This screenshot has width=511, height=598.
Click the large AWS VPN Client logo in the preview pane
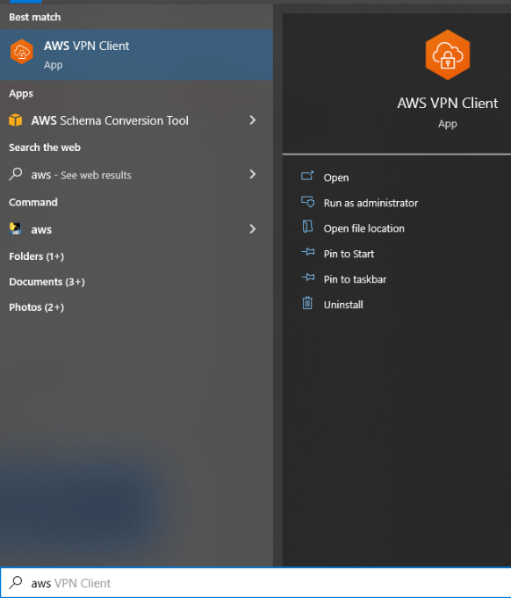pyautogui.click(x=447, y=55)
